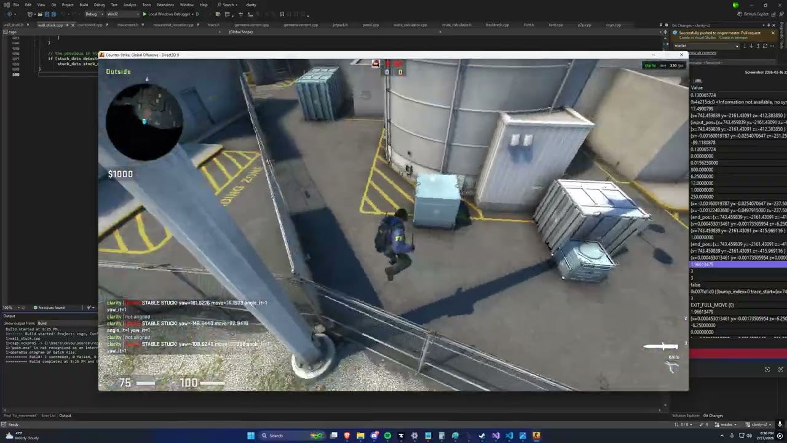Switch to the jetpack.h editor tab
The height and width of the screenshot is (443, 787).
click(340, 25)
